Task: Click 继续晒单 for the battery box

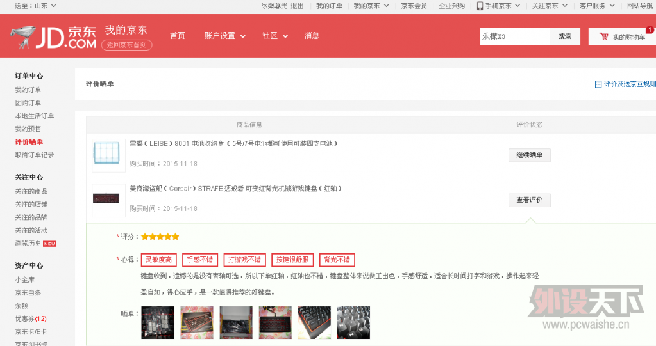Action: tap(530, 155)
